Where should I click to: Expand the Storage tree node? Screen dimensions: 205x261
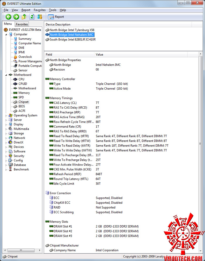(x=6, y=134)
